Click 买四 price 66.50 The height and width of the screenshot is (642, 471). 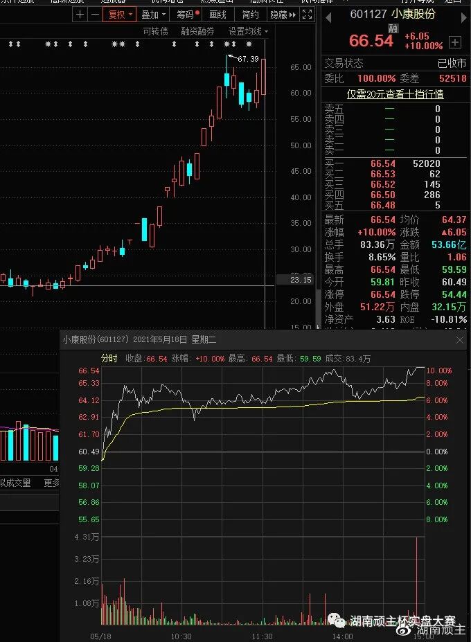tap(383, 195)
